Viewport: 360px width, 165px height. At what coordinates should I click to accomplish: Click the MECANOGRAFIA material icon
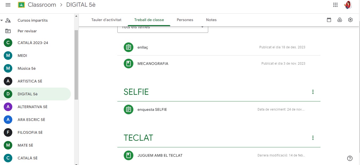click(129, 64)
